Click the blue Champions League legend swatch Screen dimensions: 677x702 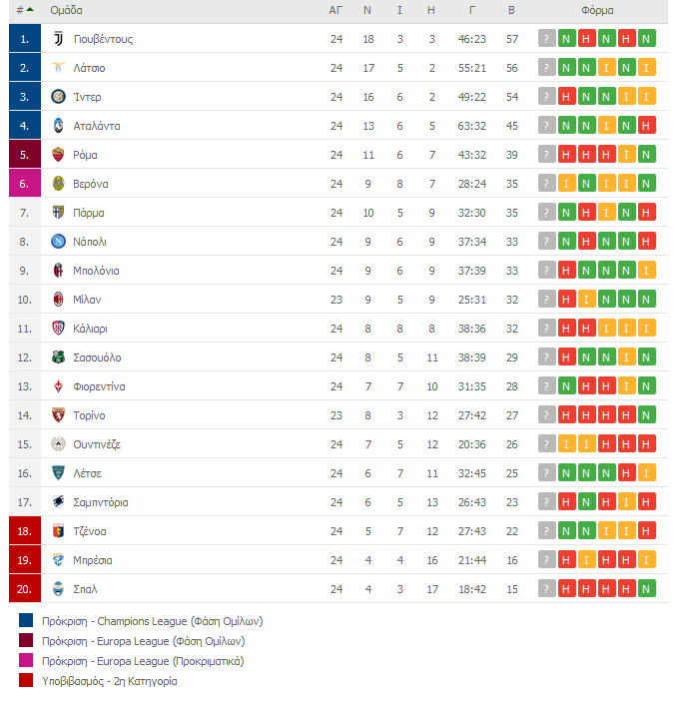point(26,620)
